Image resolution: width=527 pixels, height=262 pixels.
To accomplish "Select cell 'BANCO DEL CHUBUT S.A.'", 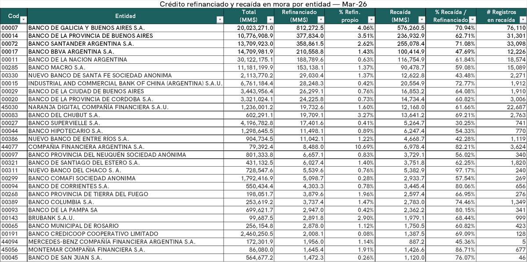I will (126, 115).
